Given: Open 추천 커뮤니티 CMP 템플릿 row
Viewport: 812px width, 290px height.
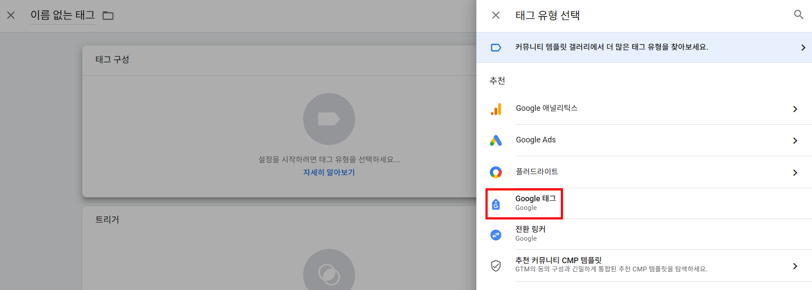Looking at the screenshot, I should pos(644,265).
